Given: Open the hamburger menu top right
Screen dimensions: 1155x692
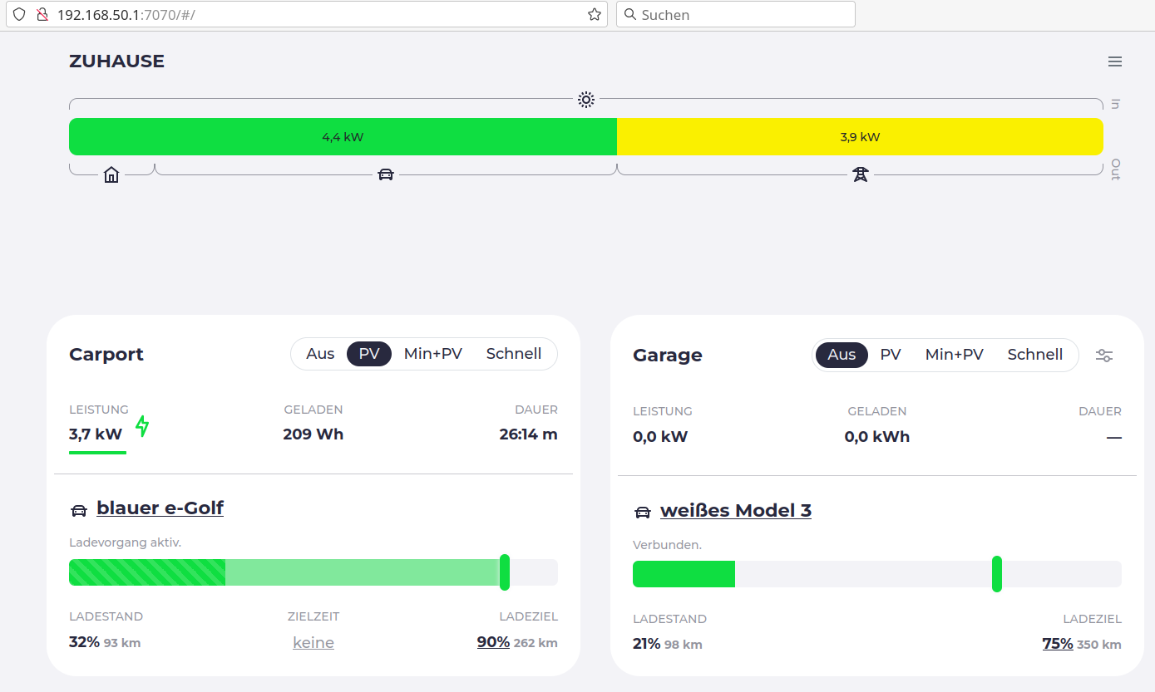Looking at the screenshot, I should coord(1115,61).
